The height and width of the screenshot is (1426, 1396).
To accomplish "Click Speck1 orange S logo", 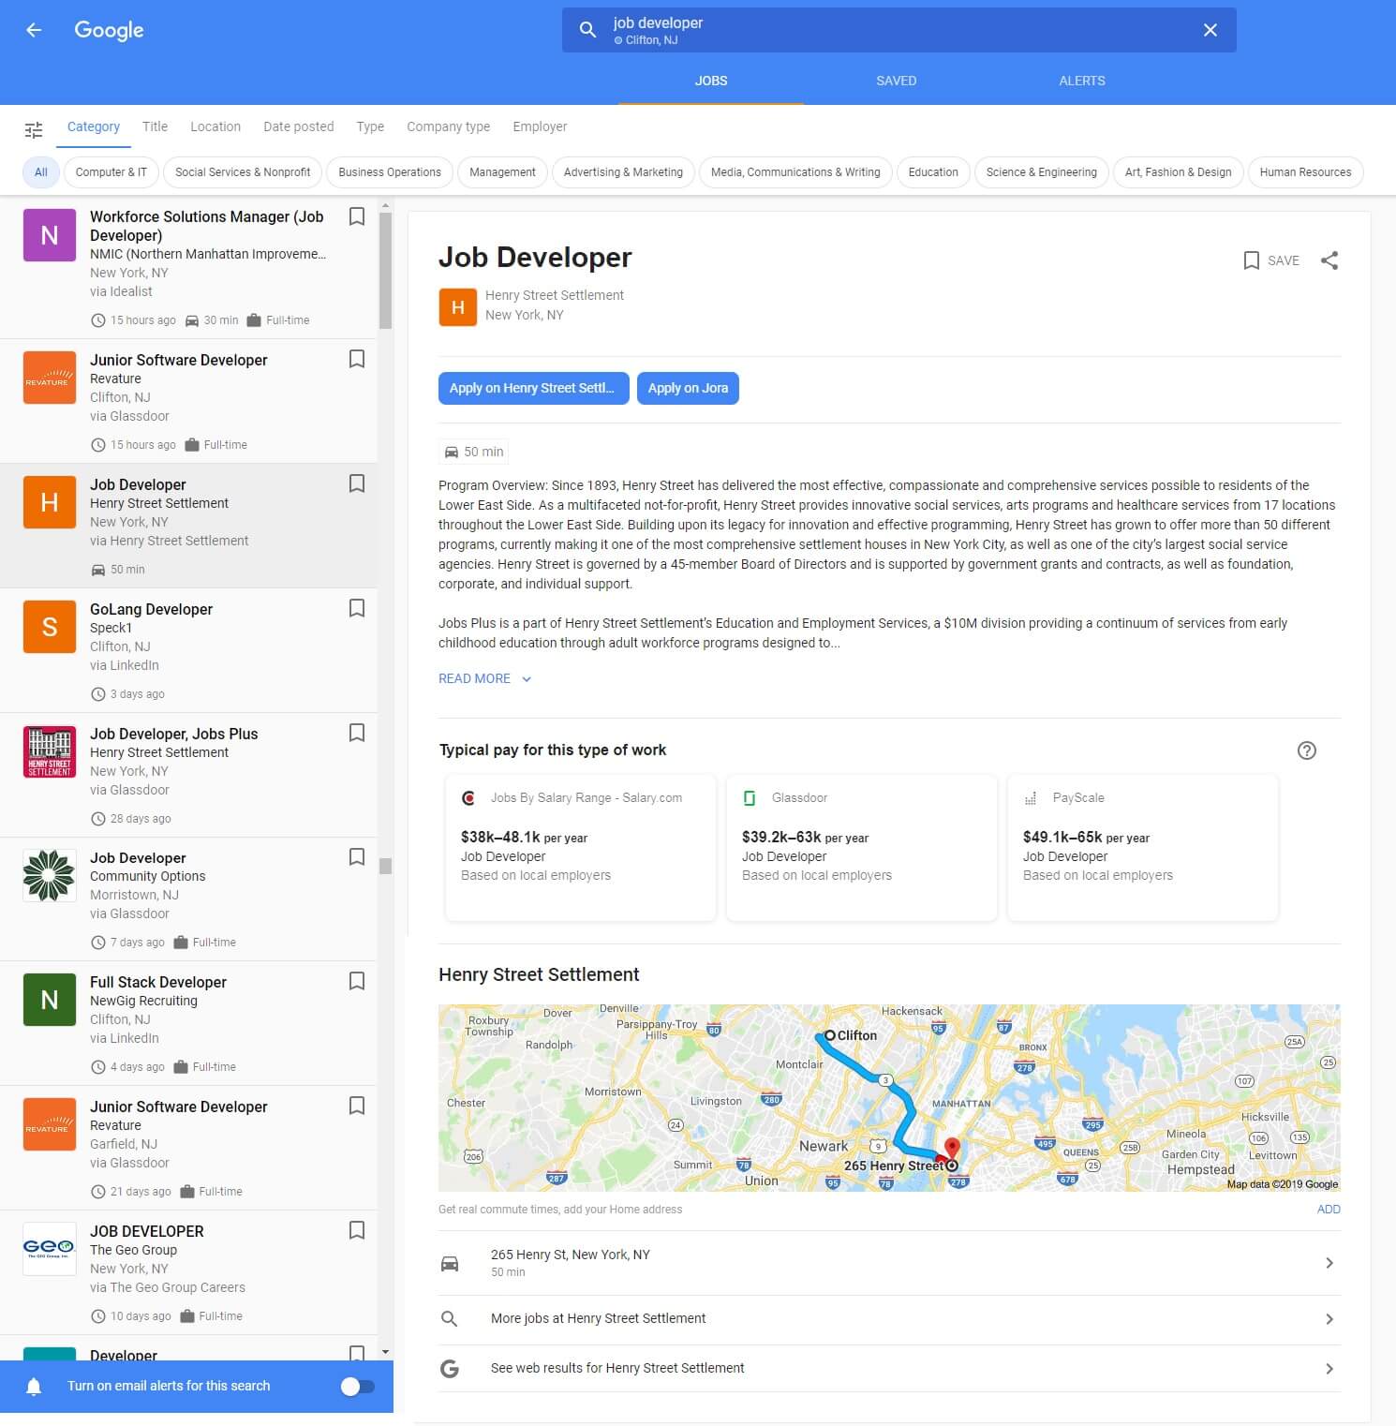I will coord(50,627).
